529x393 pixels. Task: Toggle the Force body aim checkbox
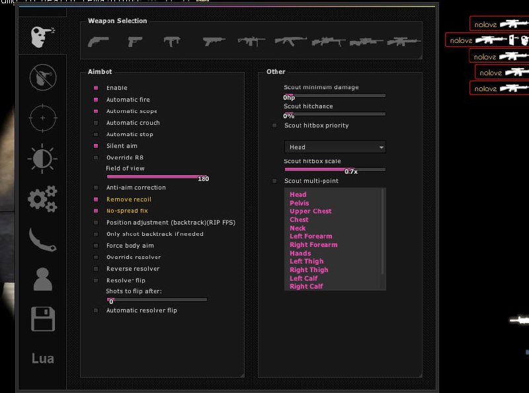point(96,246)
